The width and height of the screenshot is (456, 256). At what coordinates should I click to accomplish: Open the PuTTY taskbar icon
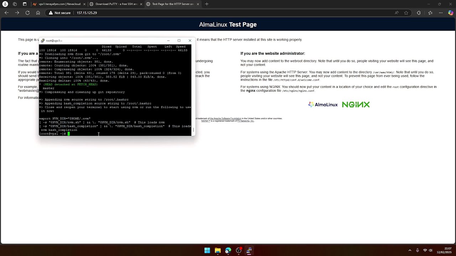pyautogui.click(x=249, y=250)
